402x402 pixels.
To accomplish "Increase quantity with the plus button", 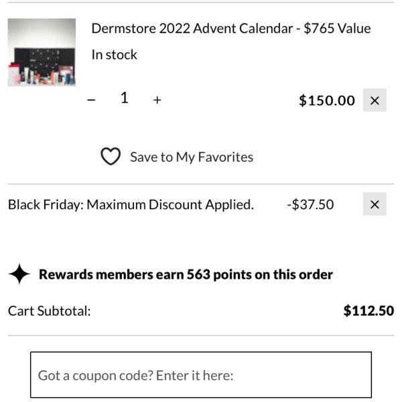I will 157,100.
